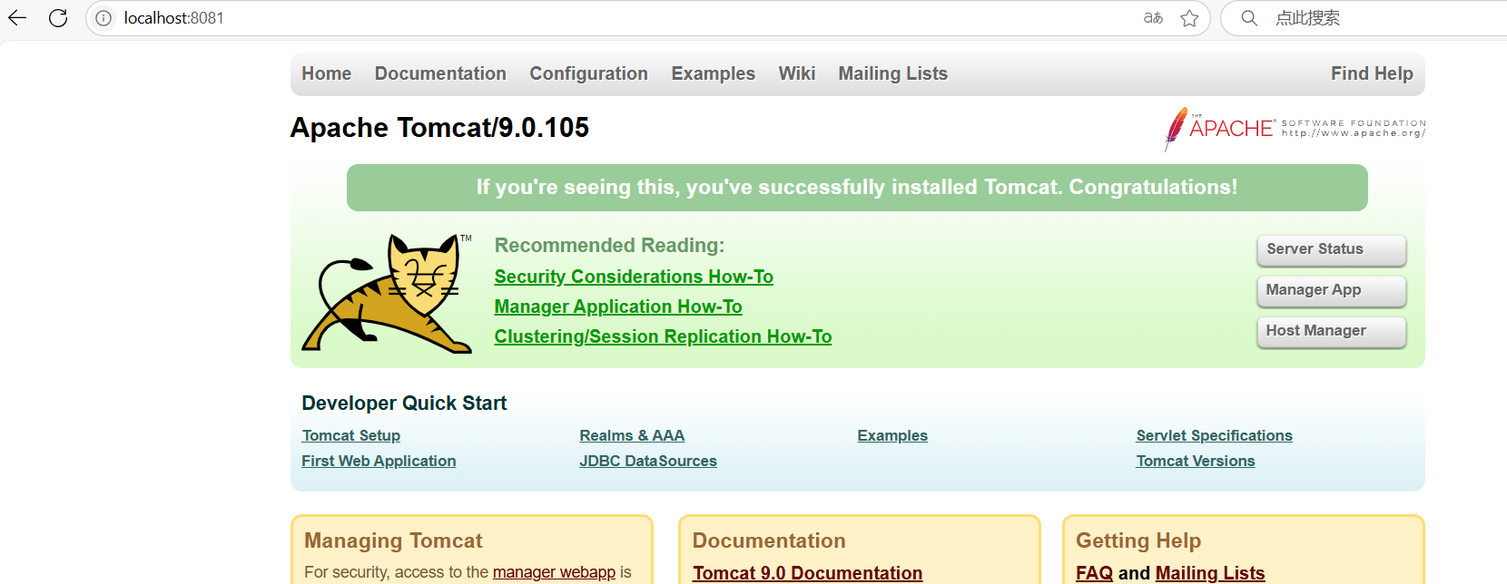Open the Wiki nav item

coord(796,73)
